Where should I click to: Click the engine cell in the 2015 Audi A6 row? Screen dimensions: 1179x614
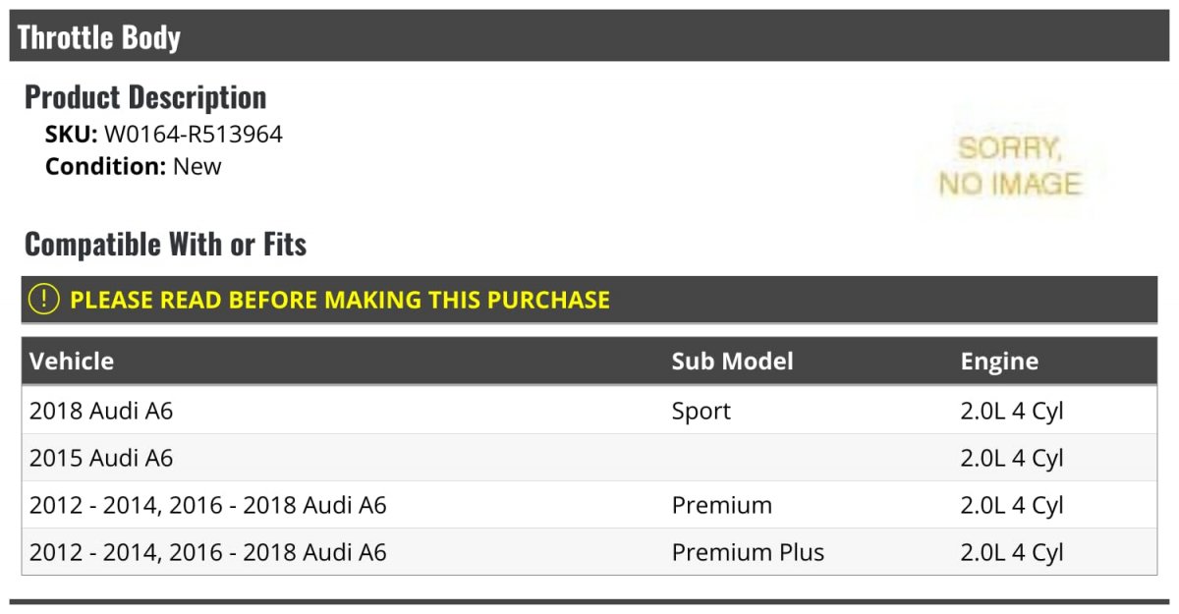(x=1012, y=458)
